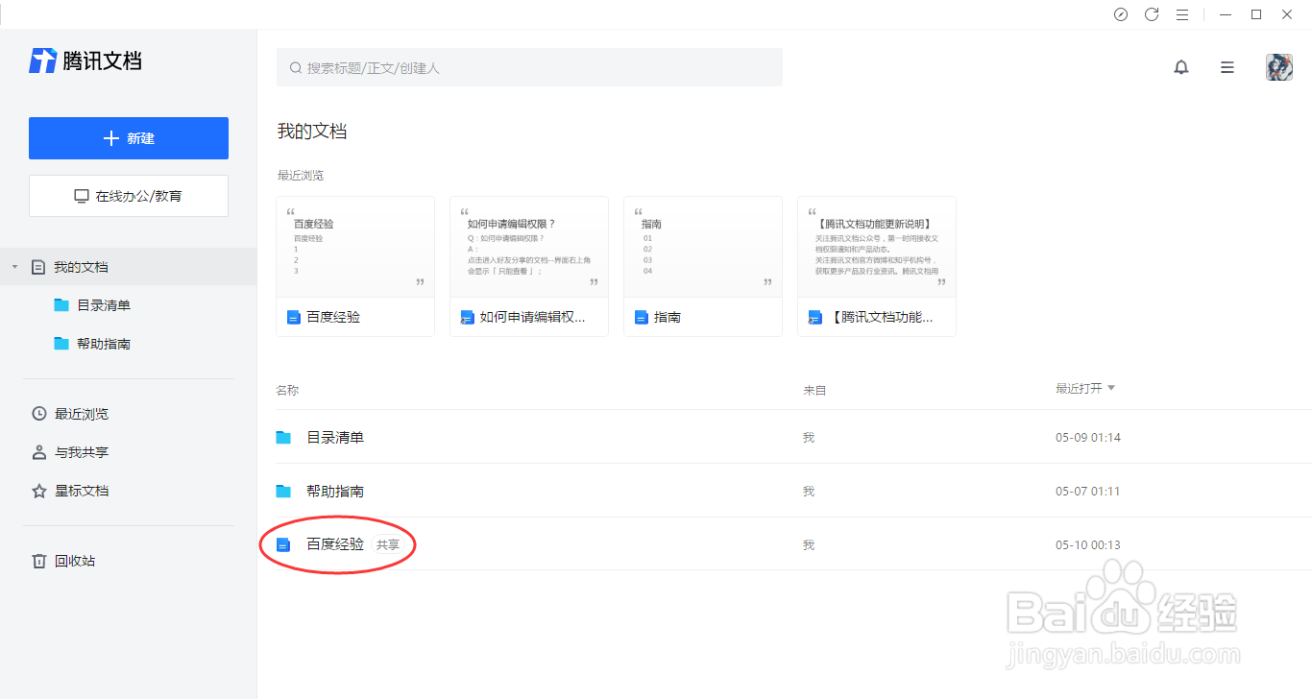Open the title bar menu icon
Image resolution: width=1312 pixels, height=699 pixels.
[1182, 14]
